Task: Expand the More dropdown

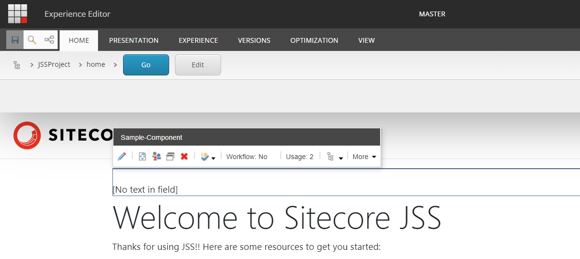Action: 364,157
